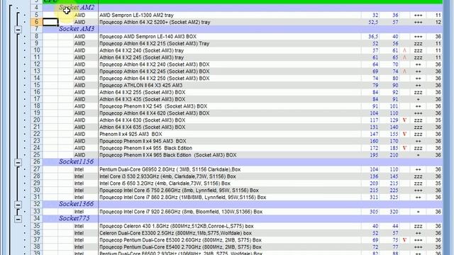
Task: Click the +++ availability cell in row 5
Action: (418, 15)
